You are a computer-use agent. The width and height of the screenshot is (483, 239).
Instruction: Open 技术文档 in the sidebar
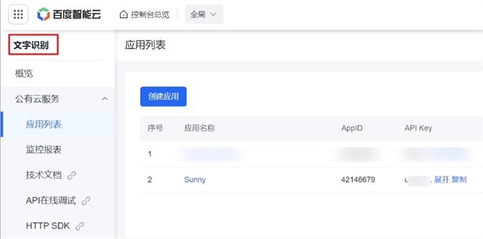click(44, 175)
